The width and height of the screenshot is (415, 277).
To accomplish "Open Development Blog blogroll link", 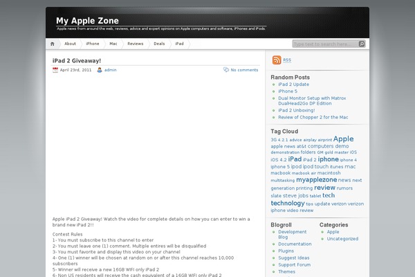I will tap(292, 234).
